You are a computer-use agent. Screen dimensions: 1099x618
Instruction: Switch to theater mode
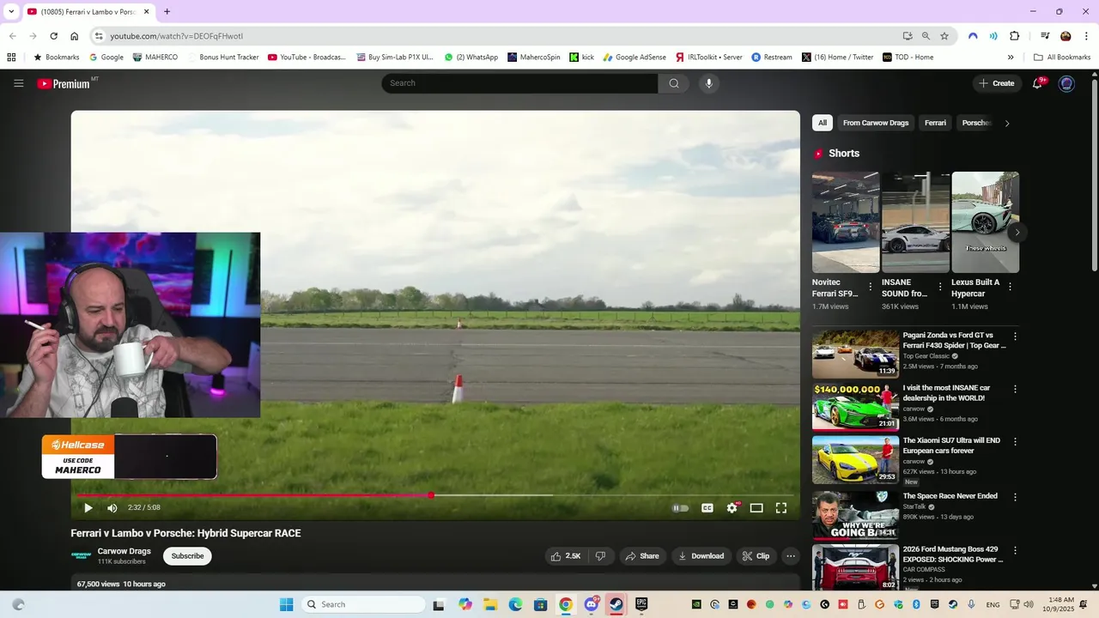tap(756, 508)
